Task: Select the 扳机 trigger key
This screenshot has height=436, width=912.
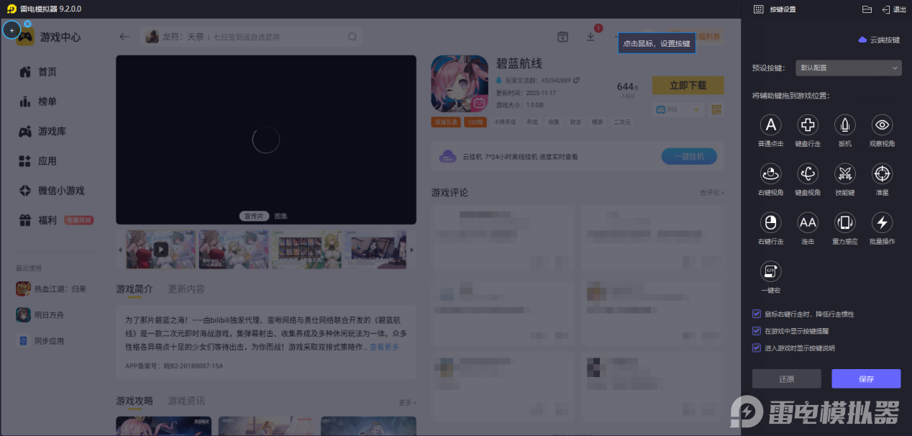Action: (845, 125)
